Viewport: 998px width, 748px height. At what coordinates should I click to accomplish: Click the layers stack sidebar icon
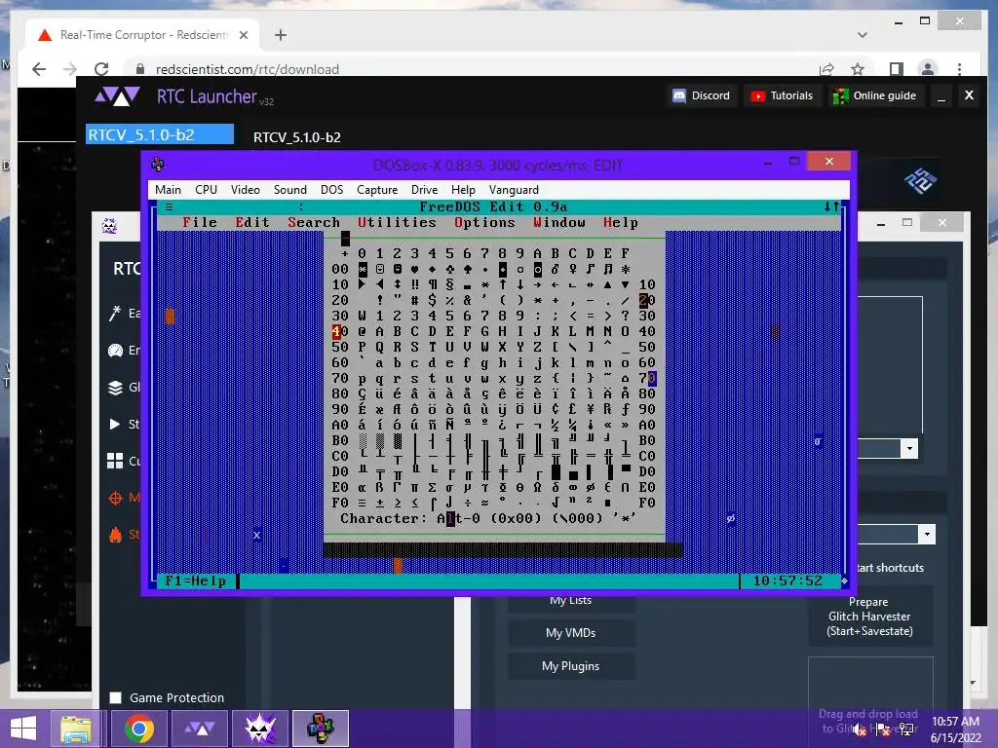(x=115, y=388)
